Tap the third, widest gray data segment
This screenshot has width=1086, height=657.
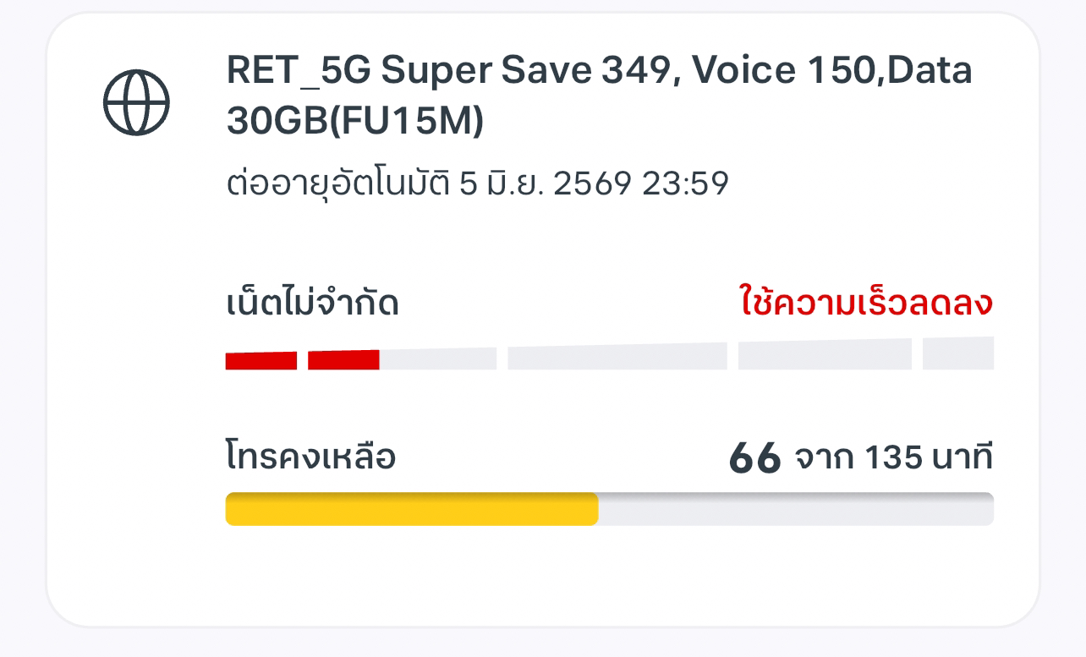[617, 357]
